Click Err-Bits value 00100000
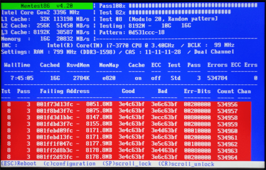The image size is (266, 170). (197, 144)
